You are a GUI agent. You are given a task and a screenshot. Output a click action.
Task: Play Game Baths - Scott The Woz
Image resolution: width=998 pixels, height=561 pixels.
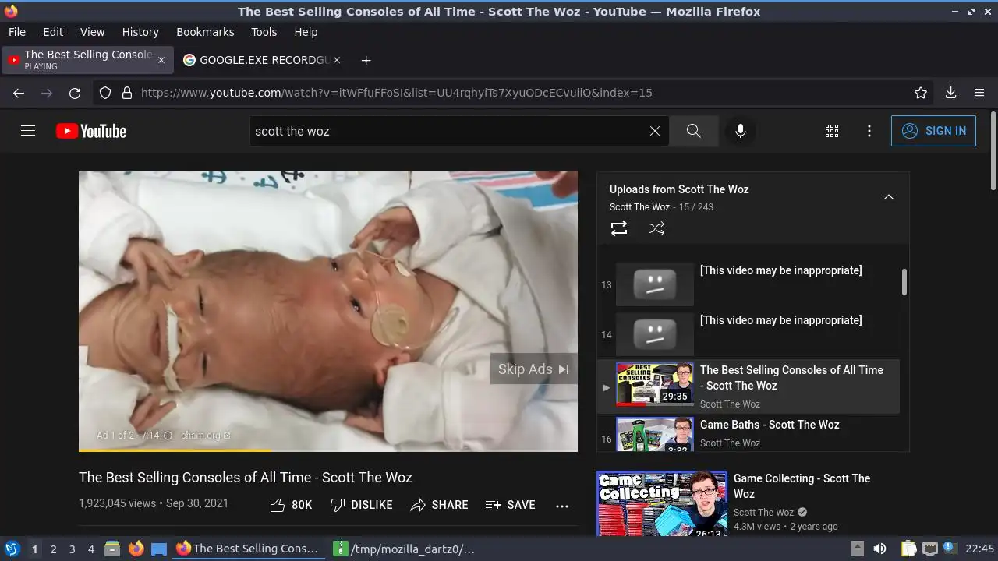(748, 433)
